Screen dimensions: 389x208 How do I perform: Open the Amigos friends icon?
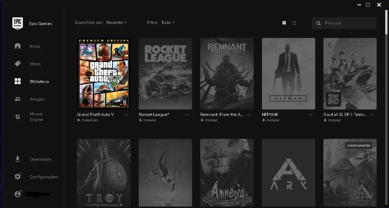(18, 99)
